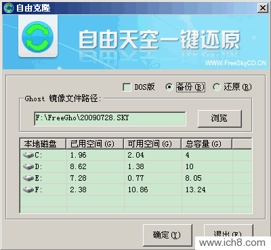The width and height of the screenshot is (271, 250).
Task: Click free space value 10.86
Action: tap(138, 190)
